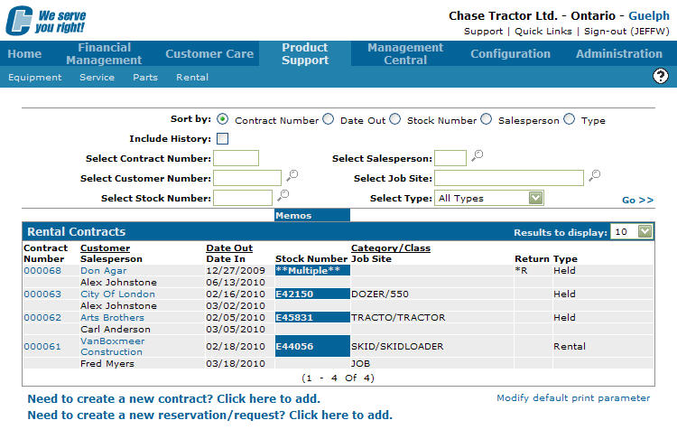Open salesperson lookup magnifier icon
Viewport: 677px width, 439px height.
click(x=478, y=155)
